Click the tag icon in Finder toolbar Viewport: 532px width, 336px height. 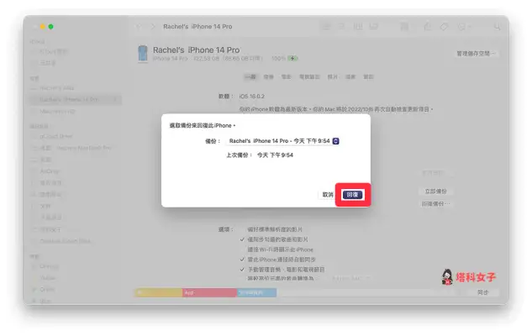[x=444, y=26]
